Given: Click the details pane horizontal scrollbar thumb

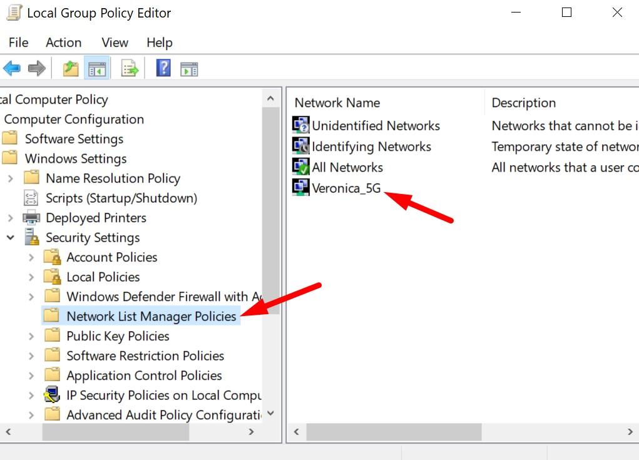Looking at the screenshot, I should [x=394, y=431].
